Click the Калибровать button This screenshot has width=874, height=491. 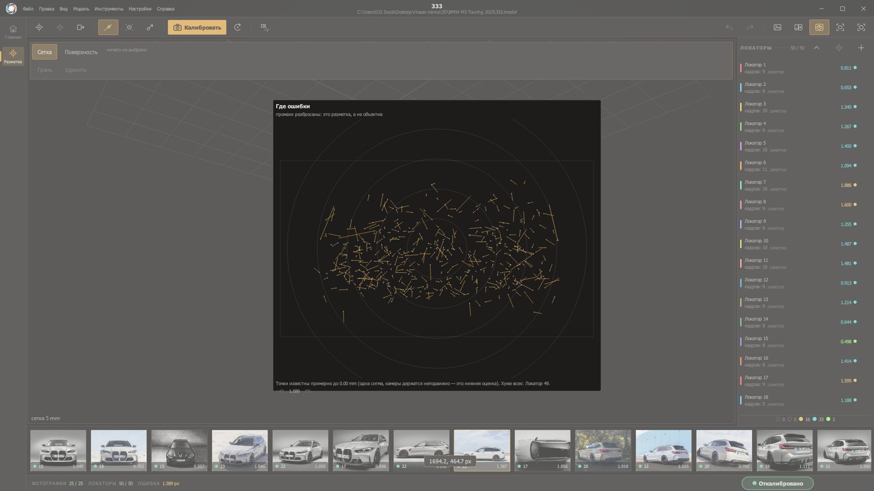pos(197,27)
